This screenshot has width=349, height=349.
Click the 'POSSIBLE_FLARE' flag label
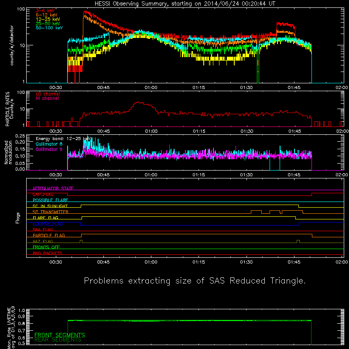click(x=50, y=200)
